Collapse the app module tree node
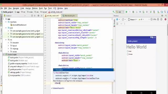This screenshot has width=168, height=94. (x=3, y=19)
